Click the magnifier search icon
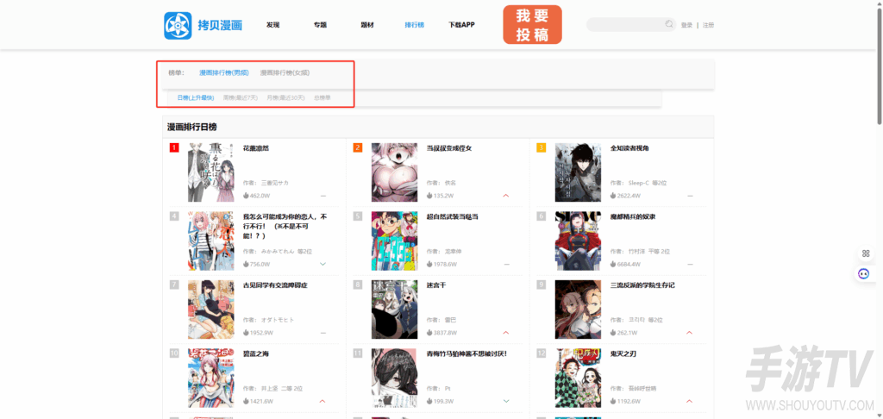This screenshot has width=883, height=419. point(668,24)
